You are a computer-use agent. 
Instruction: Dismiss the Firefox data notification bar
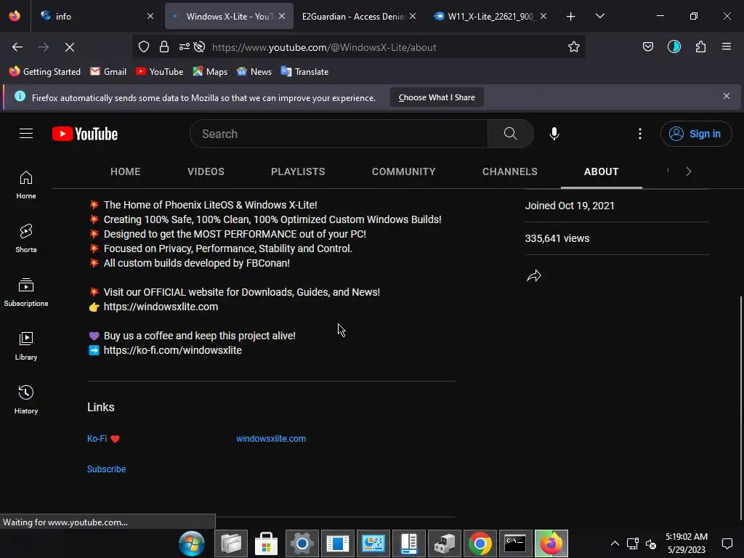[x=726, y=97]
